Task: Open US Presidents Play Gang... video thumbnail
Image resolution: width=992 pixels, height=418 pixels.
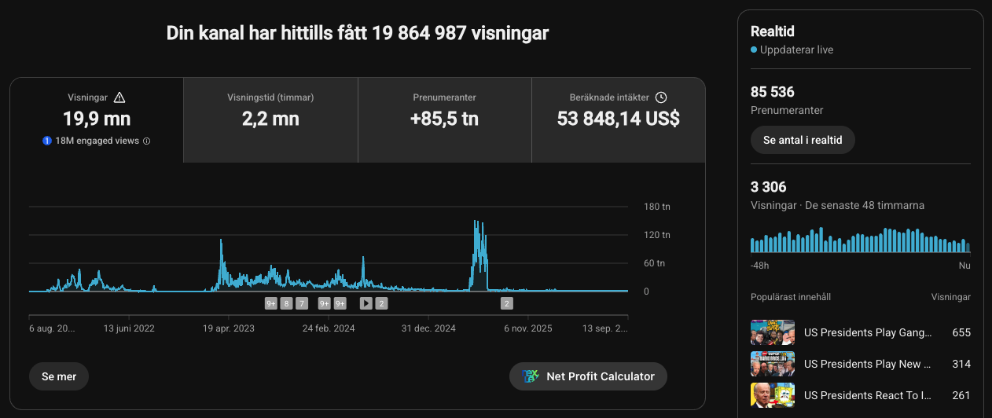Action: coord(773,332)
